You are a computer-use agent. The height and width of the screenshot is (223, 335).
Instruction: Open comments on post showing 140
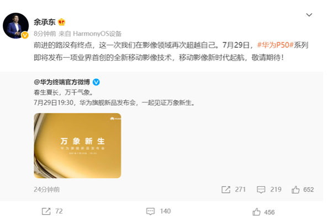(158, 211)
